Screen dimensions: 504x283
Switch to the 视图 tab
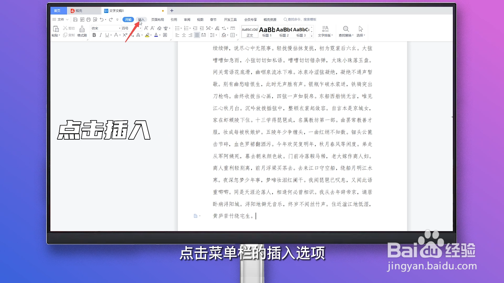[200, 20]
